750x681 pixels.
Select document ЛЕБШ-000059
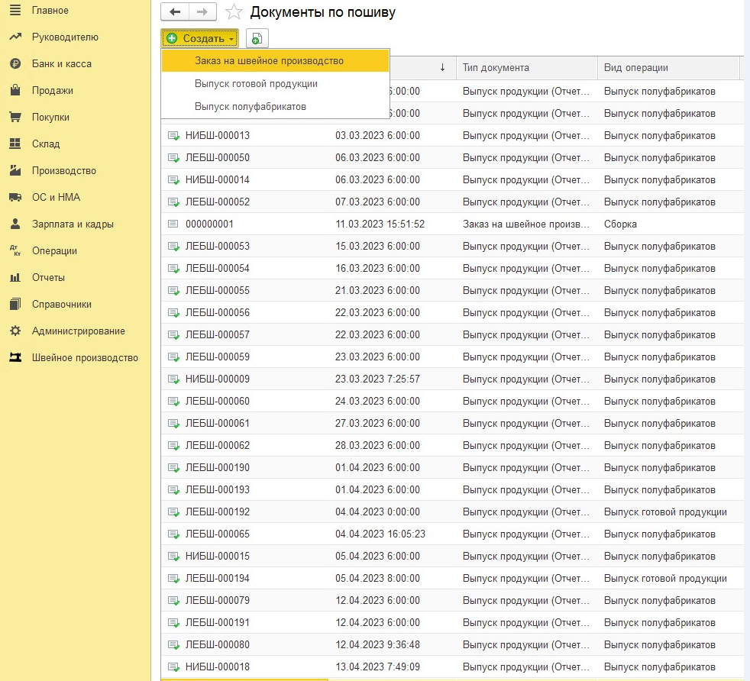pos(218,357)
